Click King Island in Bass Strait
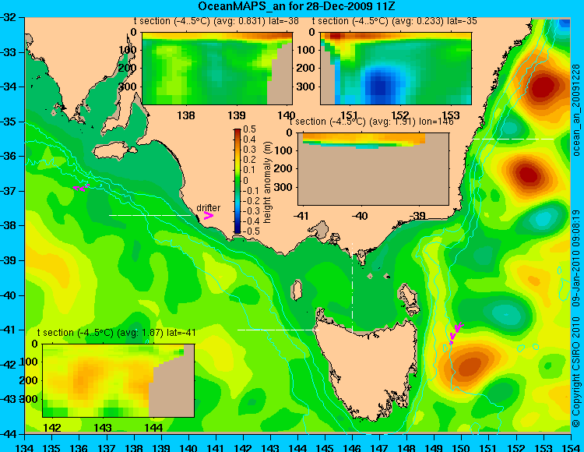The image size is (584, 452). pos(296,291)
